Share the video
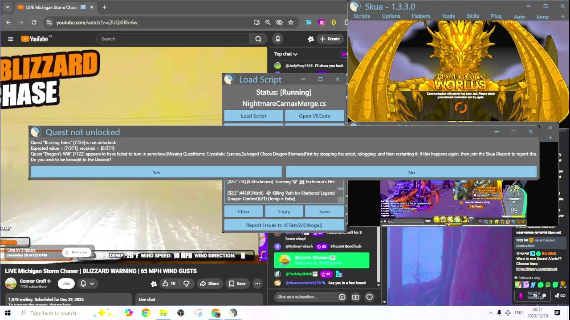Viewport: 570px width, 320px height. click(x=209, y=283)
